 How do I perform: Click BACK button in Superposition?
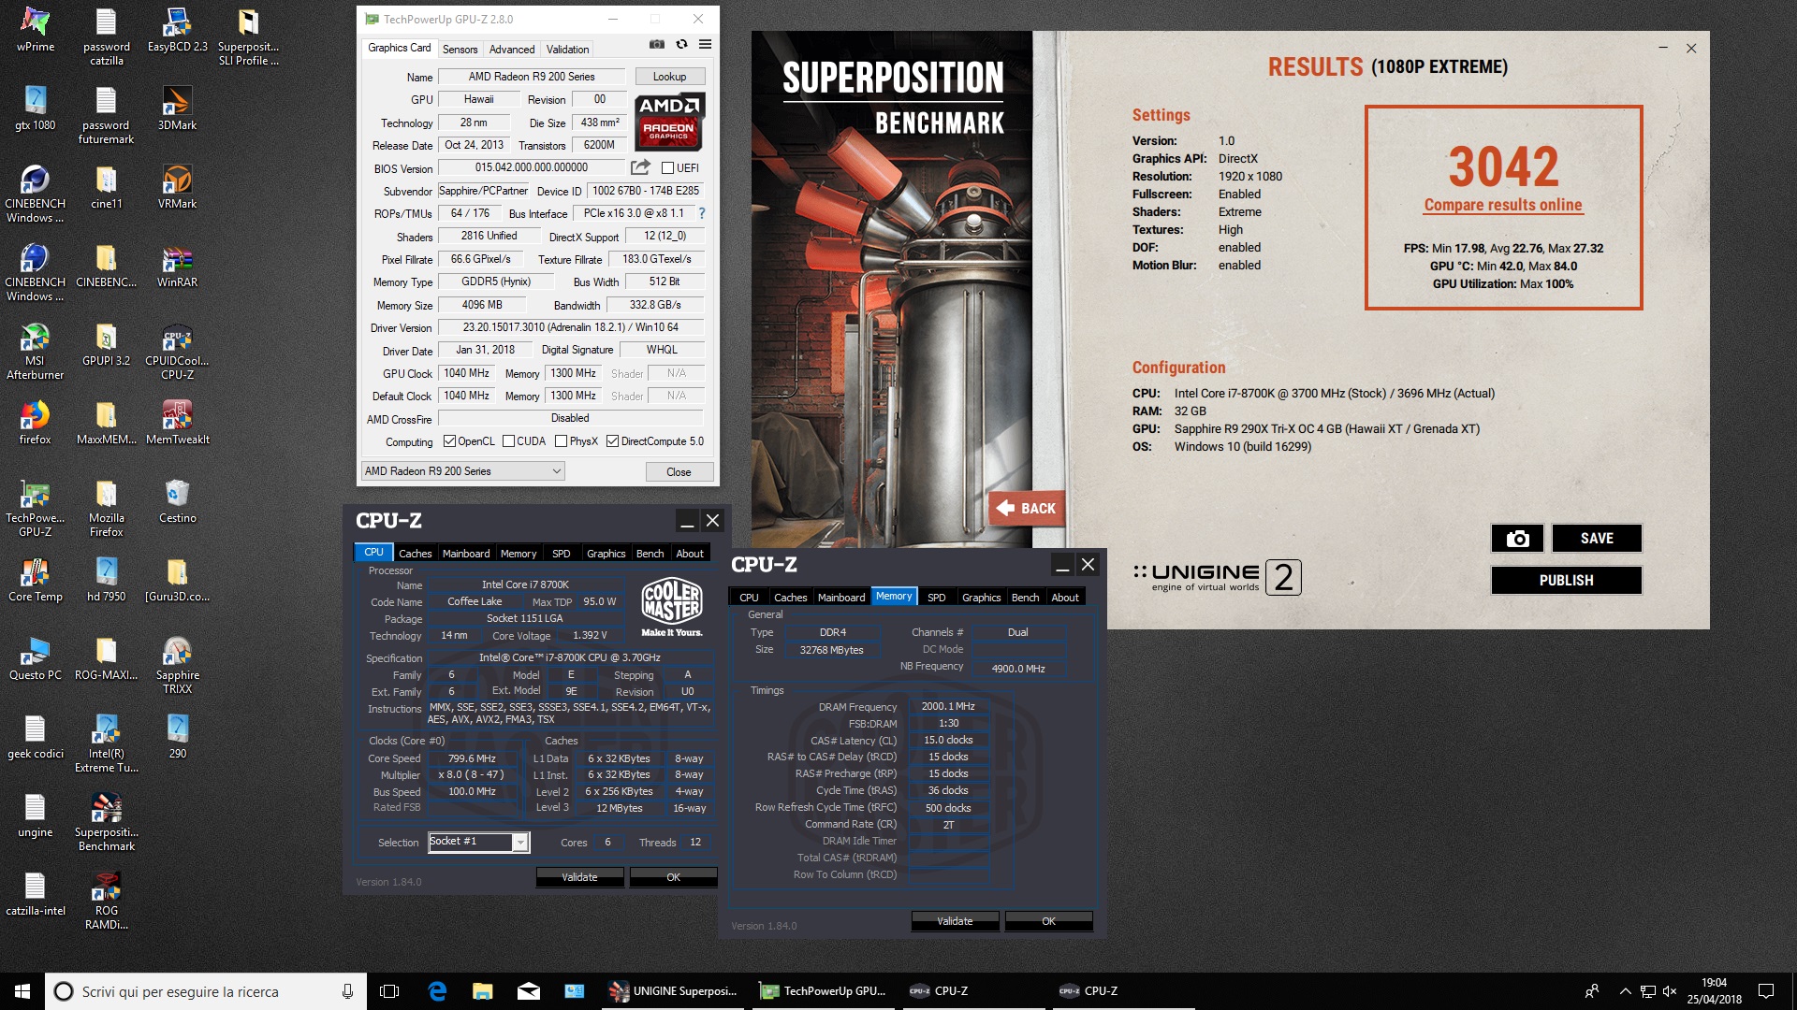point(1028,508)
